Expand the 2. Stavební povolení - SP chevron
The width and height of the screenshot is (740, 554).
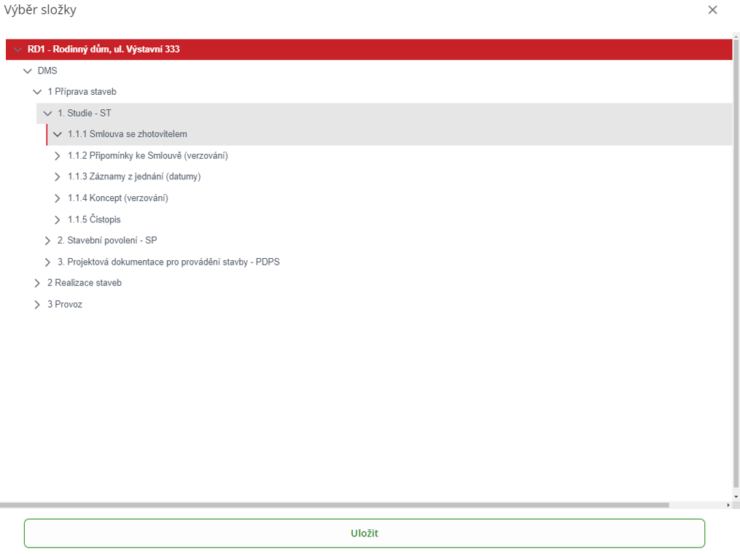pos(48,241)
